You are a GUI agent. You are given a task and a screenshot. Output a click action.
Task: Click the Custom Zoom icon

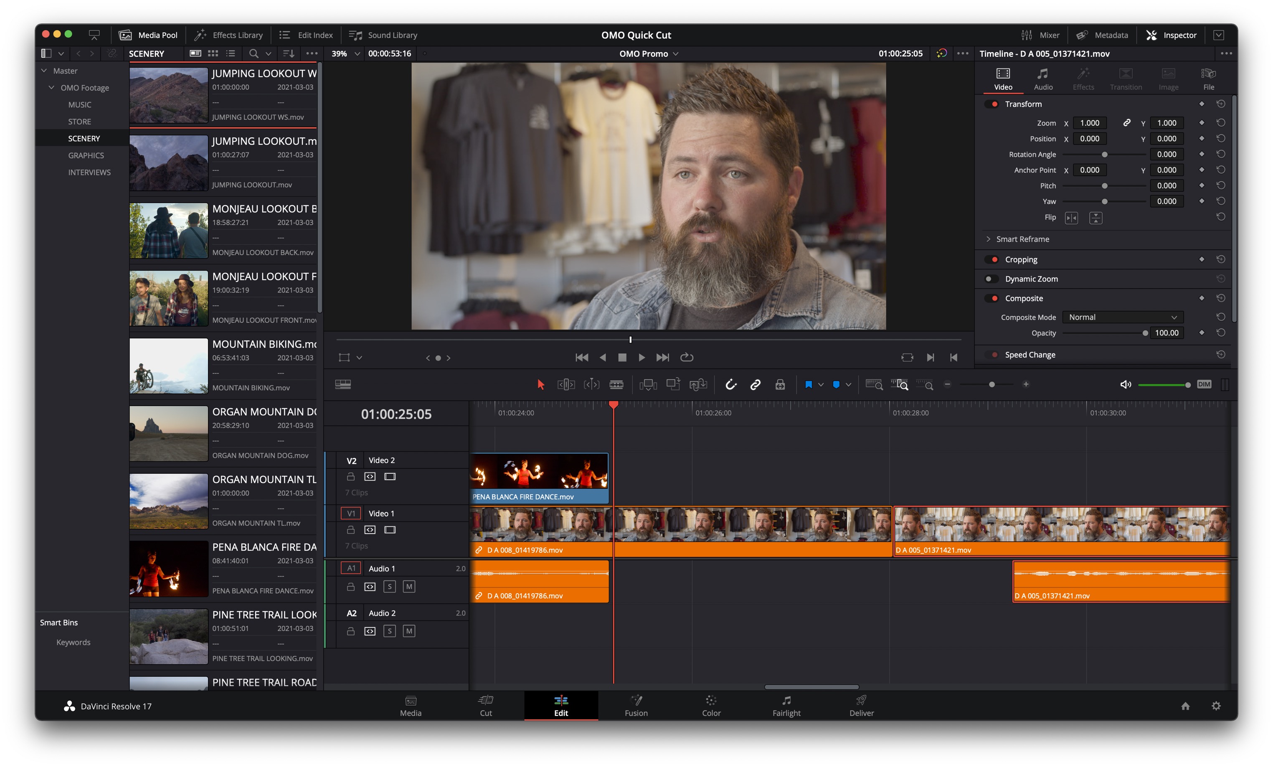(x=925, y=384)
